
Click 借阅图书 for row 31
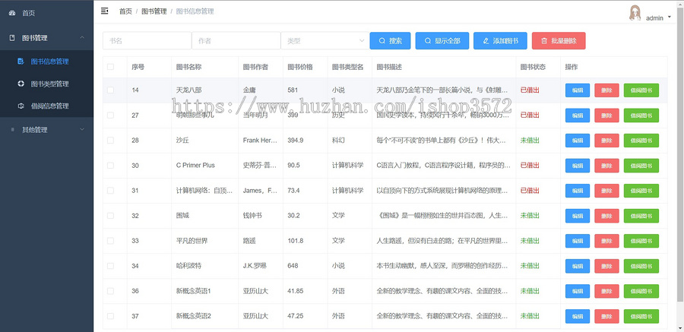pos(641,191)
